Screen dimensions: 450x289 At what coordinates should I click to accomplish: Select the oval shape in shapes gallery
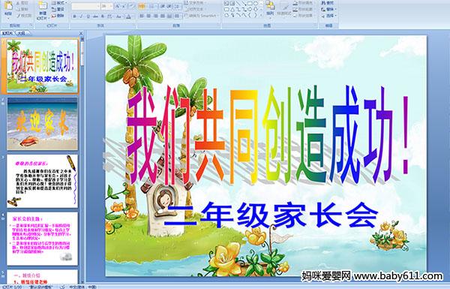click(255, 4)
